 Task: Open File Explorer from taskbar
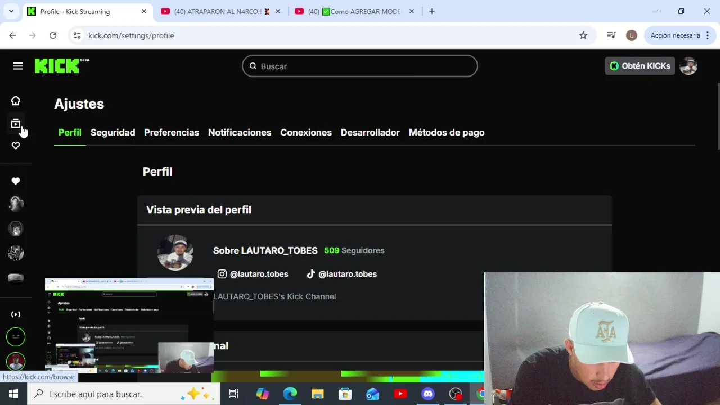click(x=318, y=394)
